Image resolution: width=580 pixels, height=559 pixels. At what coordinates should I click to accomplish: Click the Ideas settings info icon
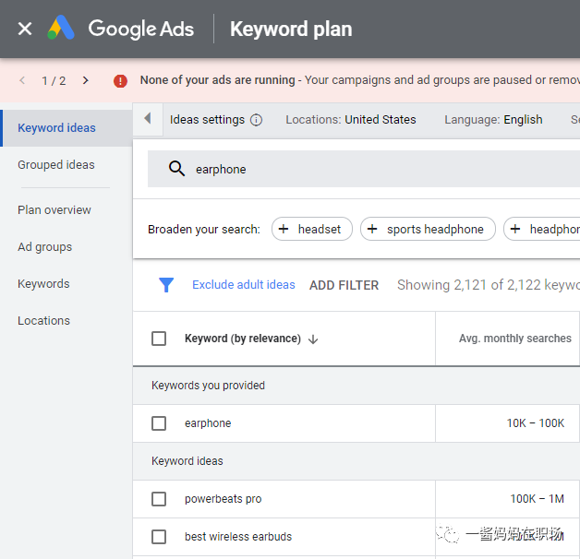click(257, 120)
